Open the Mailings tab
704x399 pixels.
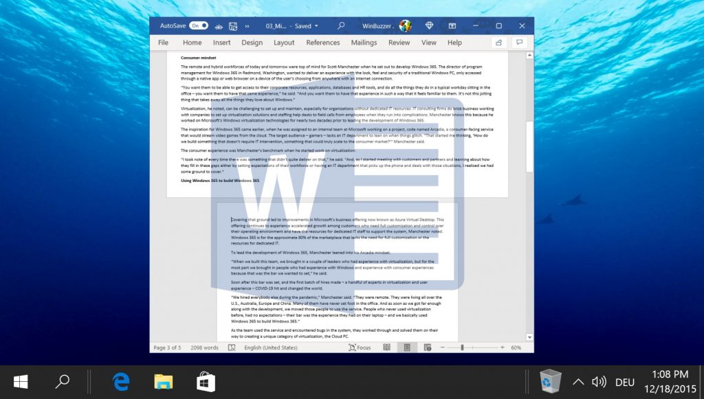(x=364, y=43)
